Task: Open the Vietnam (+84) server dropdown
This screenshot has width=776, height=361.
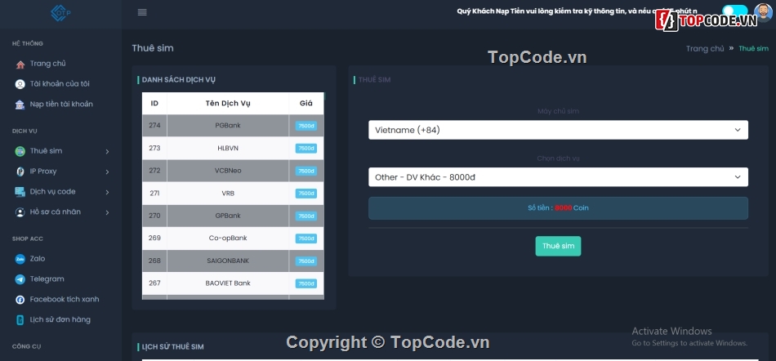Action: click(x=558, y=130)
